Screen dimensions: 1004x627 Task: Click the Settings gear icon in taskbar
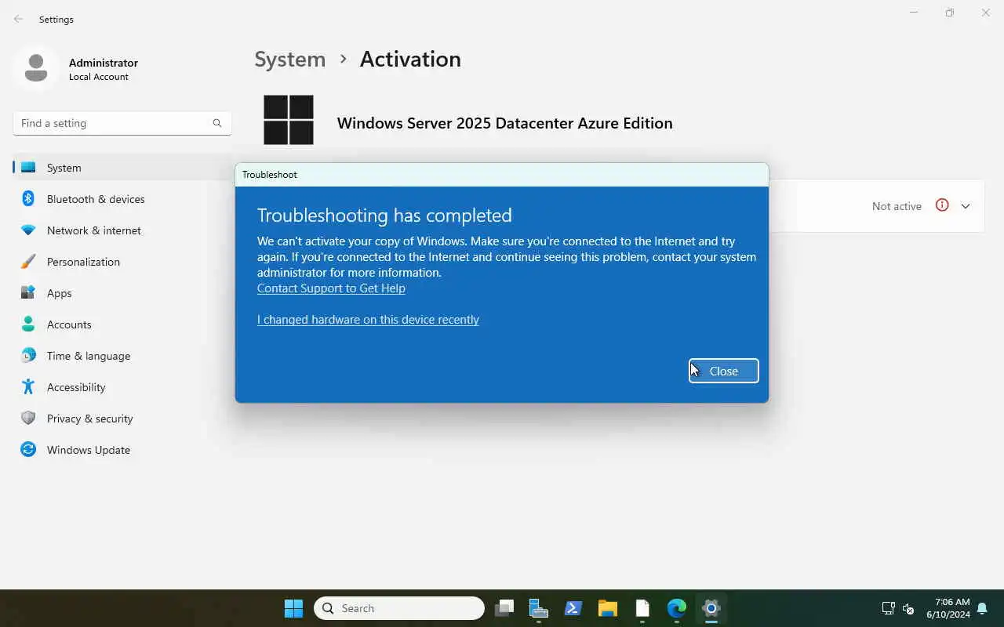click(711, 608)
